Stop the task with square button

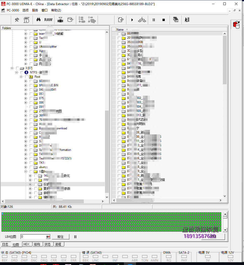pyautogui.click(x=164, y=20)
